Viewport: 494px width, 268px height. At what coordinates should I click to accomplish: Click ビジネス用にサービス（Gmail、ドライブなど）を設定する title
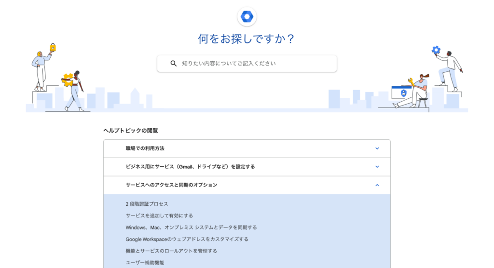pyautogui.click(x=190, y=167)
